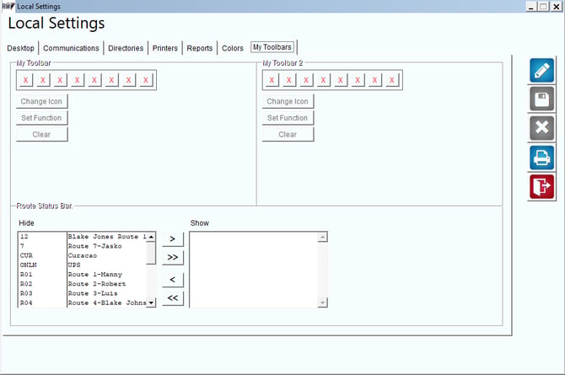565x375 pixels.
Task: Move selected route to Show with >
Action: click(173, 238)
